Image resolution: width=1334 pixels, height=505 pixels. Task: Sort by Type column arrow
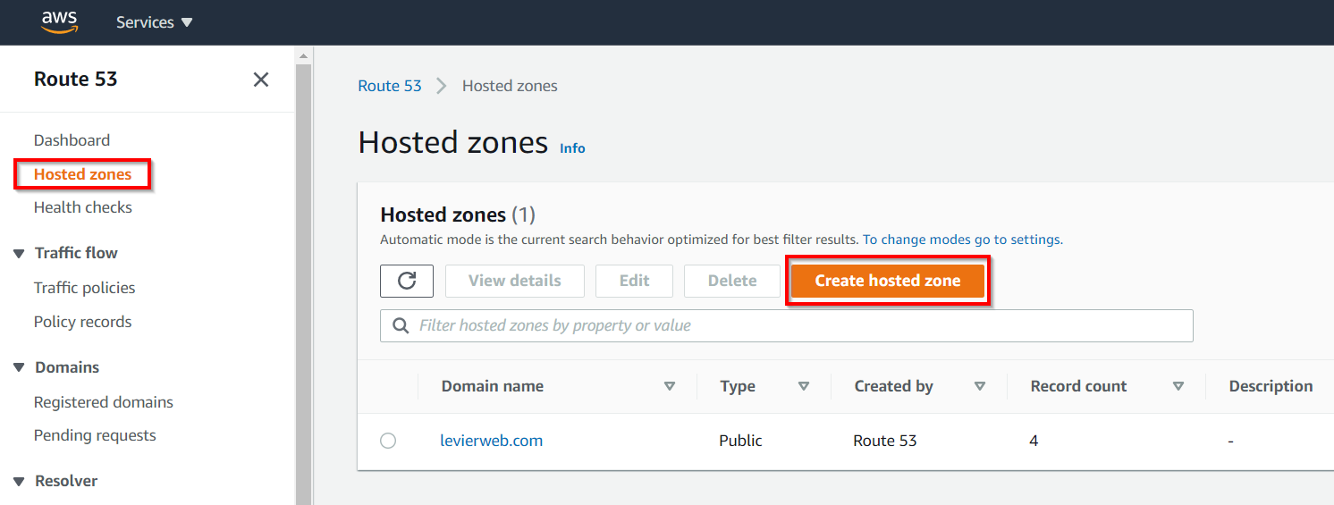click(804, 387)
